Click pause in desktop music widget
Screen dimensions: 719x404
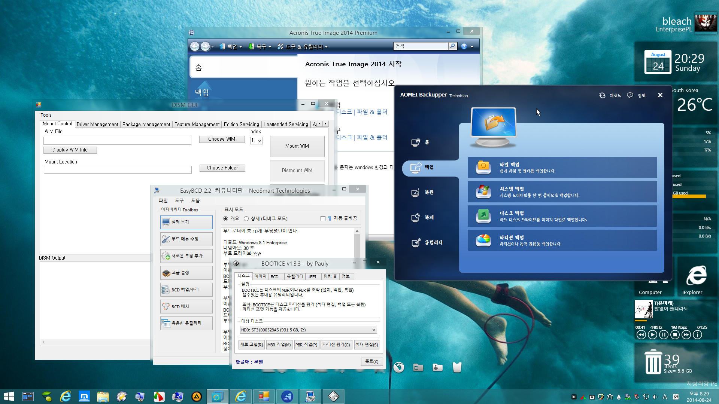pyautogui.click(x=664, y=335)
